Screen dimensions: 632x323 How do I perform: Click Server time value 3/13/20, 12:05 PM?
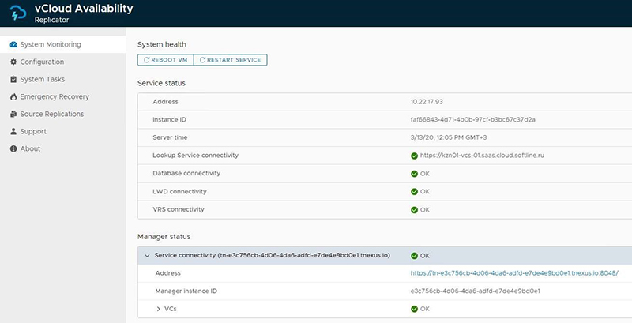449,137
